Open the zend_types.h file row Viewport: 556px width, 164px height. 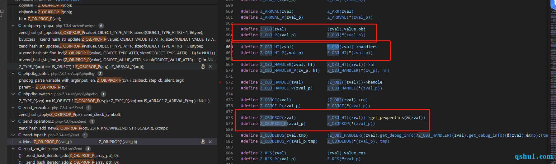[112, 135]
